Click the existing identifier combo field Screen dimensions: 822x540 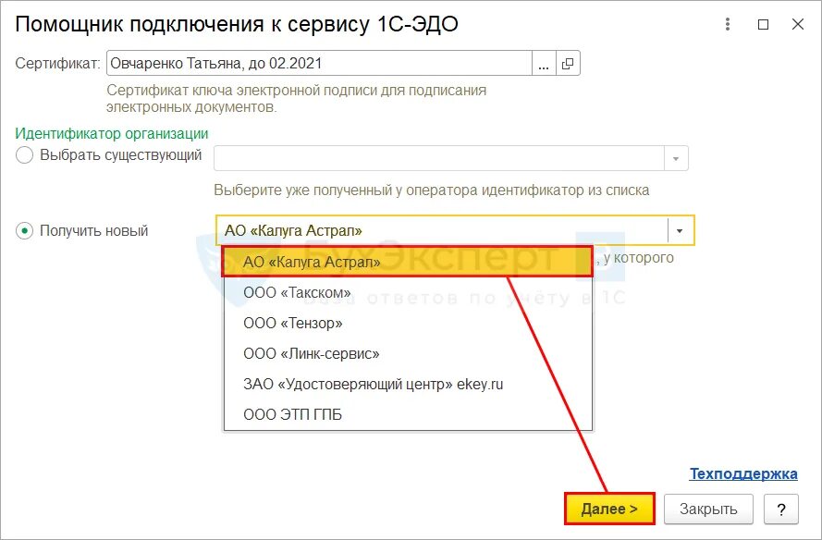pyautogui.click(x=439, y=158)
